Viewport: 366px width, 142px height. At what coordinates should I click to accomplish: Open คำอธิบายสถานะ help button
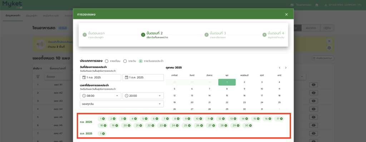coord(323,58)
